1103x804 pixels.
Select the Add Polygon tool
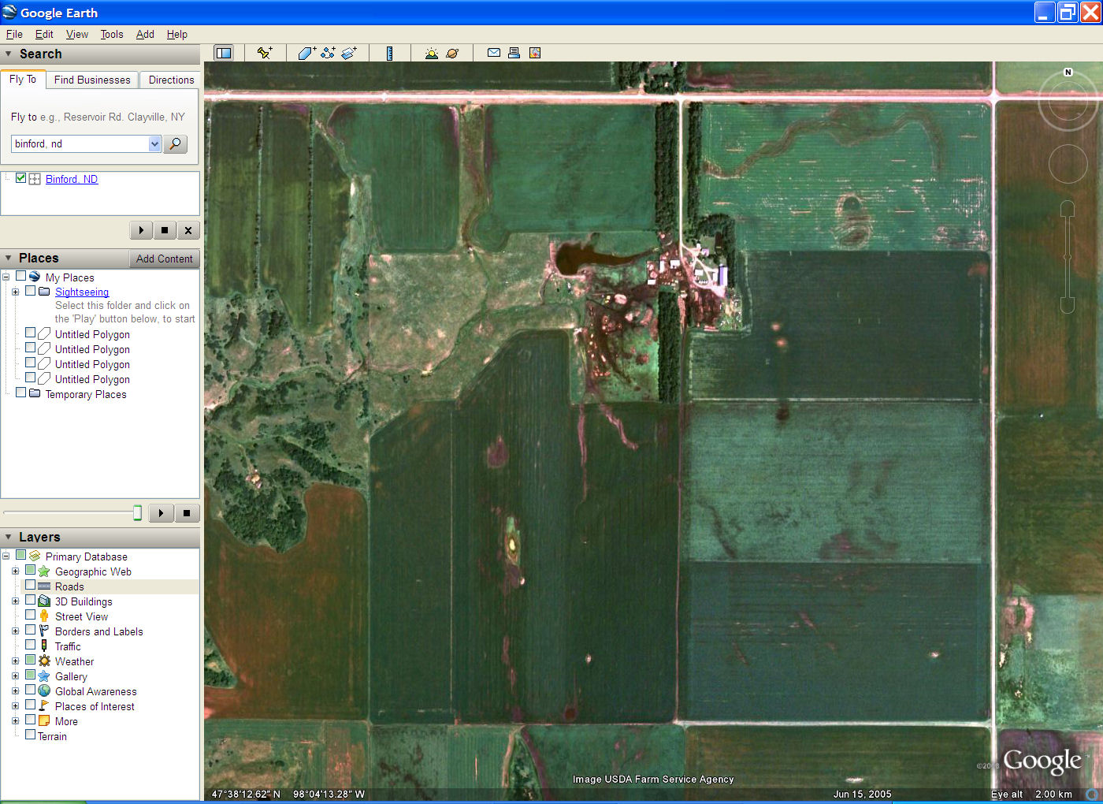pos(306,53)
